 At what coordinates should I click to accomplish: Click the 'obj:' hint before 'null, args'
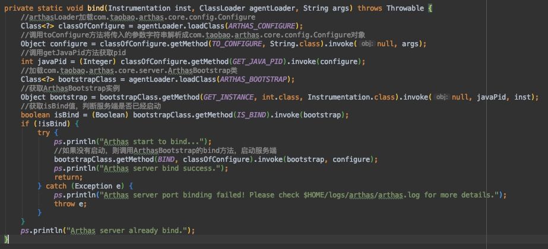click(367, 44)
